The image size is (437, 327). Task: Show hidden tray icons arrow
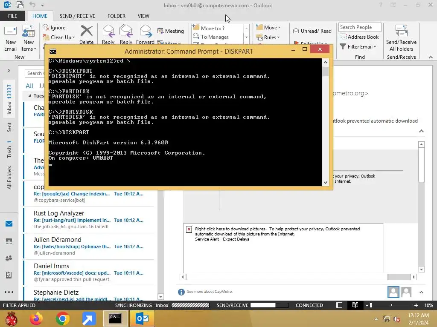[376, 319]
